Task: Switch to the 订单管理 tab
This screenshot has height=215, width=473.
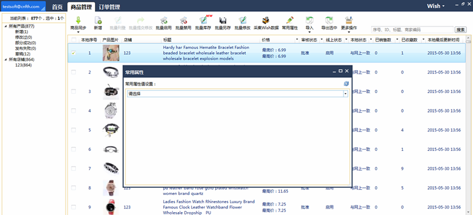Action: pos(109,6)
